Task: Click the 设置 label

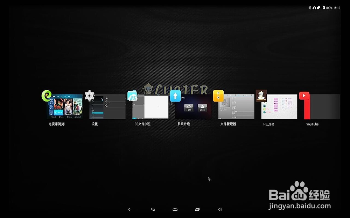Action: point(94,124)
